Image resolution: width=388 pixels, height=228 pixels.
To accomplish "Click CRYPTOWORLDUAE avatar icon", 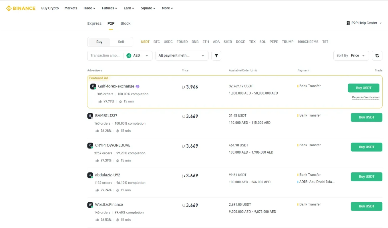I will coord(90,146).
